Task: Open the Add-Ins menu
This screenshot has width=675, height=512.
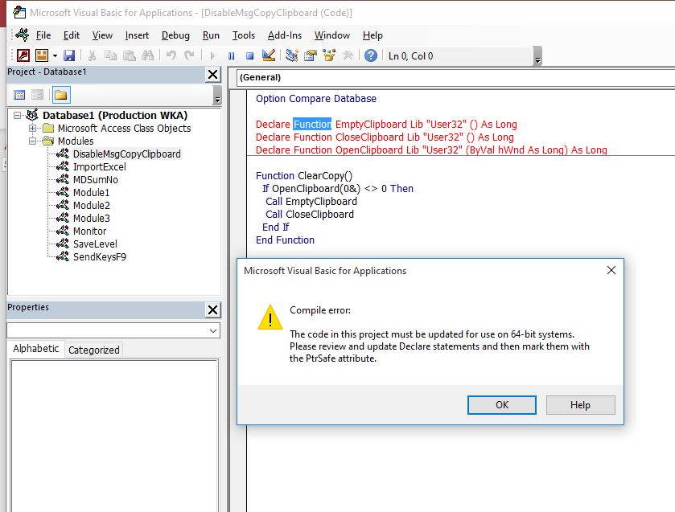Action: (285, 35)
